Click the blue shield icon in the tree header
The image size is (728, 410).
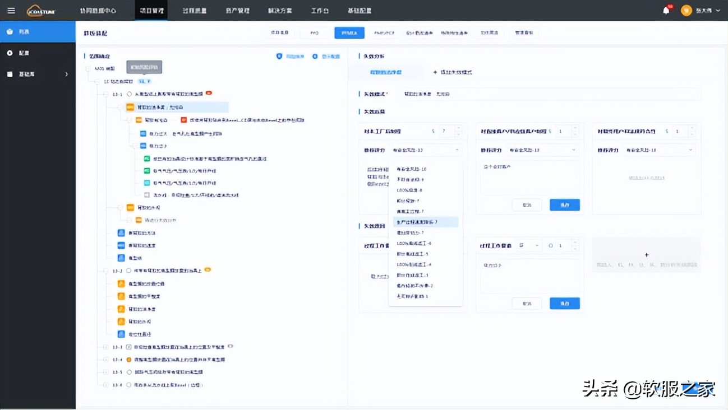click(279, 57)
